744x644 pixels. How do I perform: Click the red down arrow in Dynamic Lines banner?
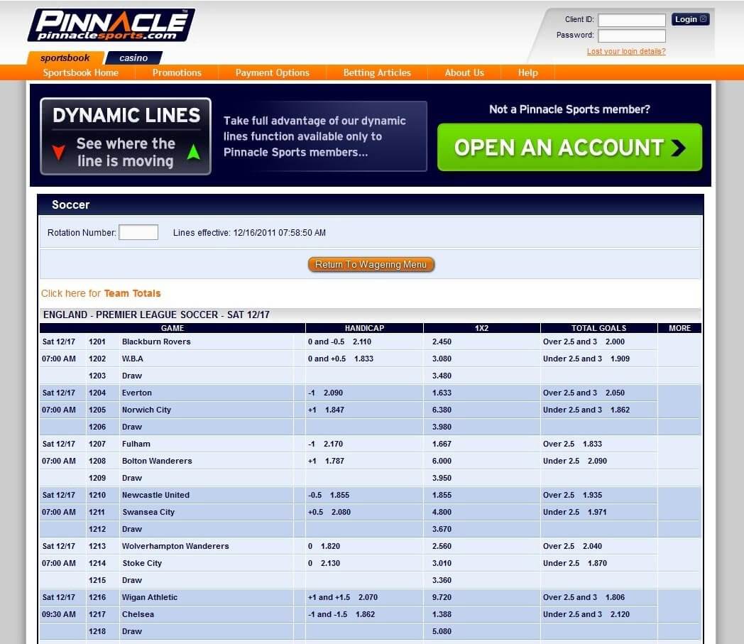tap(59, 153)
